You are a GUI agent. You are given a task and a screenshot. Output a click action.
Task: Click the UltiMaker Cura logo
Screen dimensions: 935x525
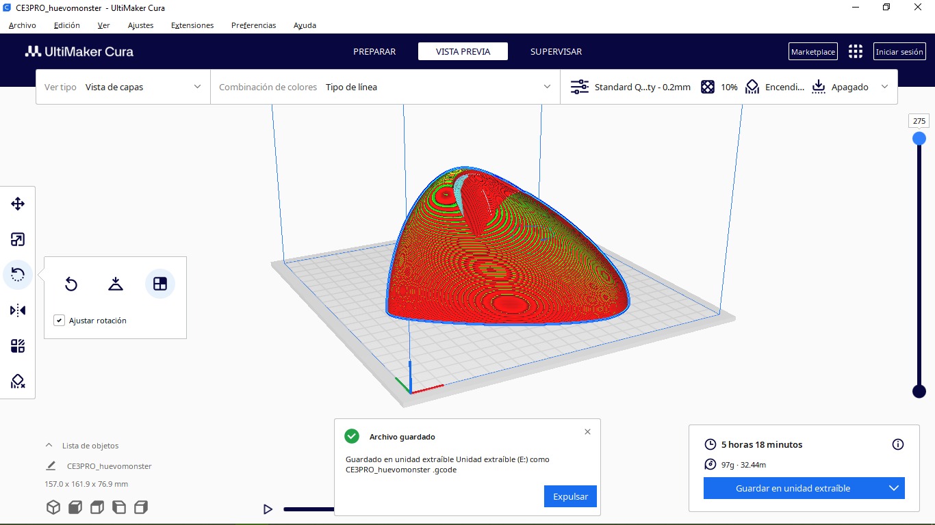pos(79,51)
